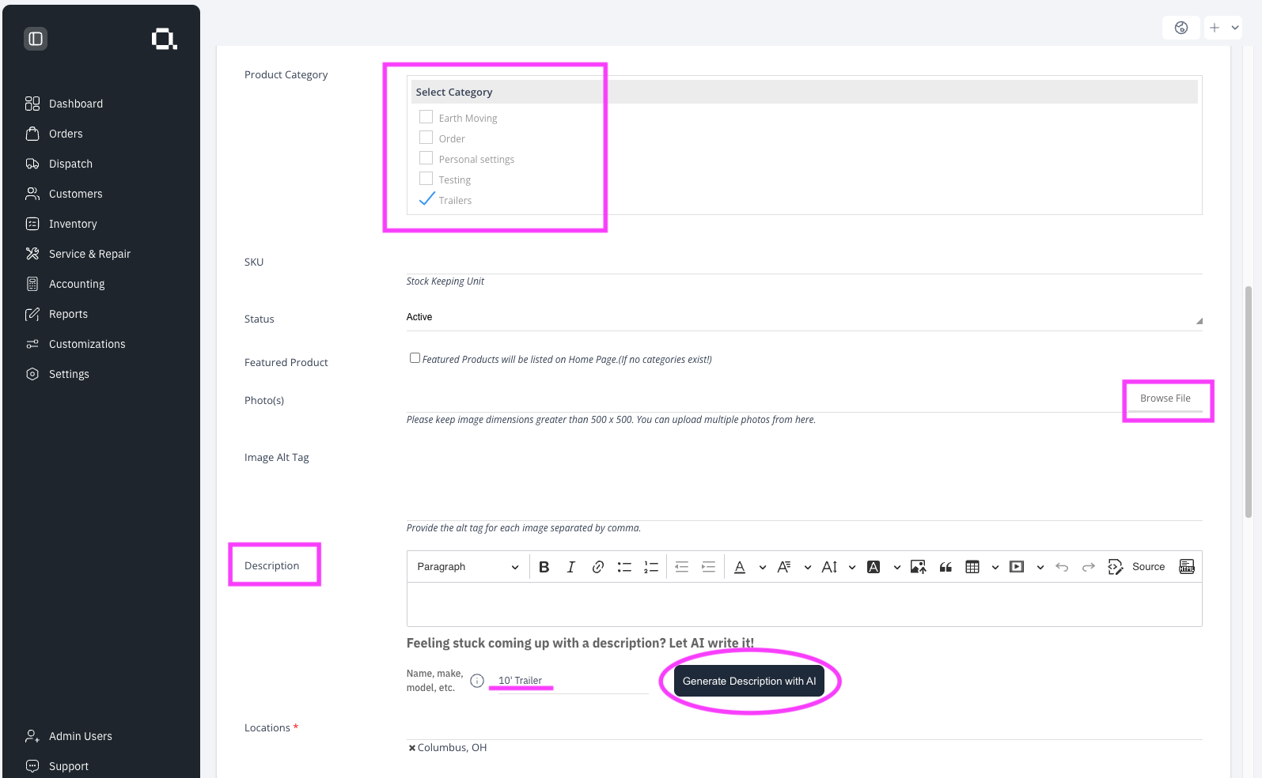Remove the Columbus, OH location tag
Screen dimensions: 1262x778
pyautogui.click(x=411, y=748)
